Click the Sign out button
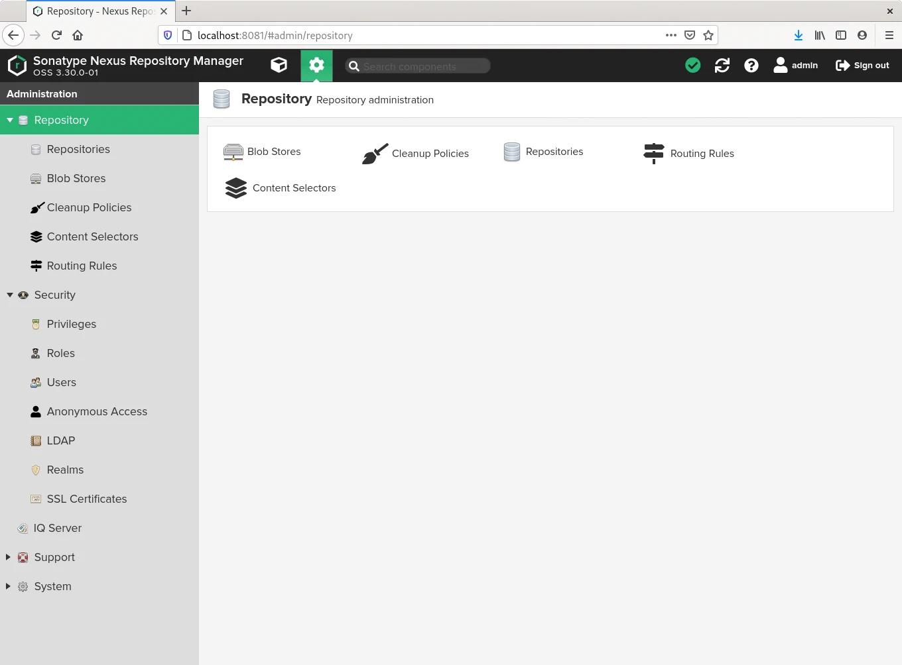 pyautogui.click(x=862, y=65)
